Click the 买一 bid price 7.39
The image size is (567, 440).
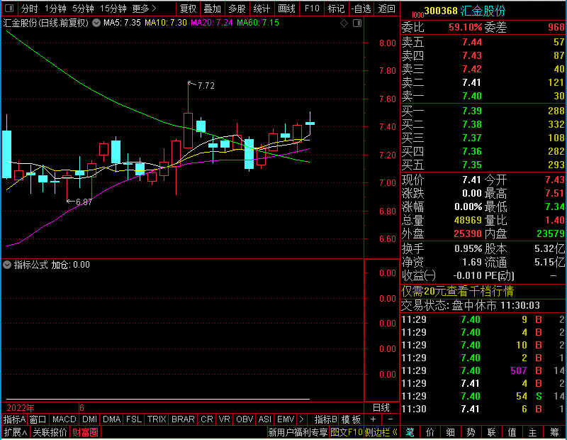click(x=472, y=111)
